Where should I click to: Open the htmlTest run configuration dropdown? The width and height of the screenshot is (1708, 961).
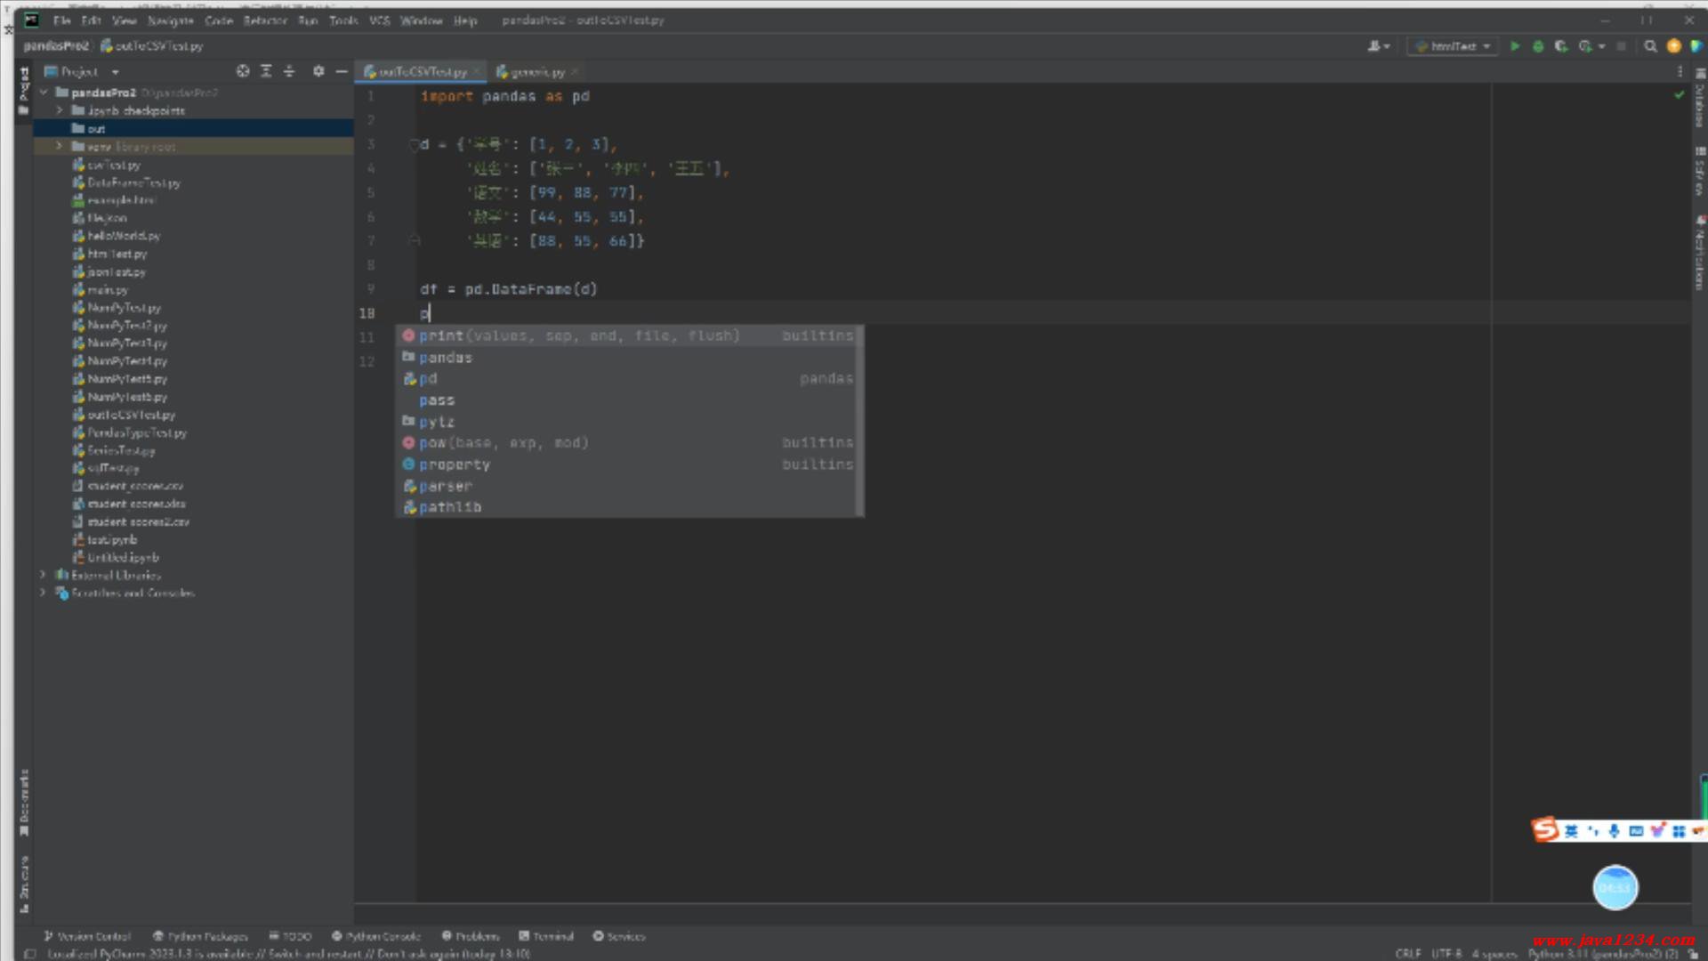(1454, 46)
